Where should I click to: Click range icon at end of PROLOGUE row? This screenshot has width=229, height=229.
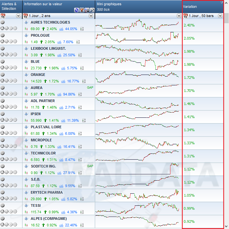click(78, 42)
